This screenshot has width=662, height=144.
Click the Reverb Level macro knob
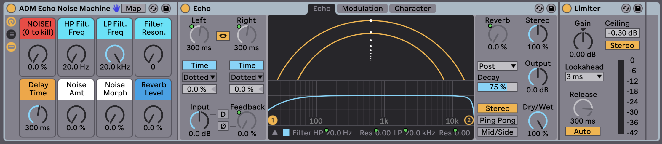coord(153,115)
